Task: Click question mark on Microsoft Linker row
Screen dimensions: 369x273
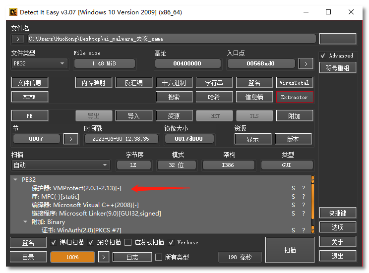Action: point(304,214)
